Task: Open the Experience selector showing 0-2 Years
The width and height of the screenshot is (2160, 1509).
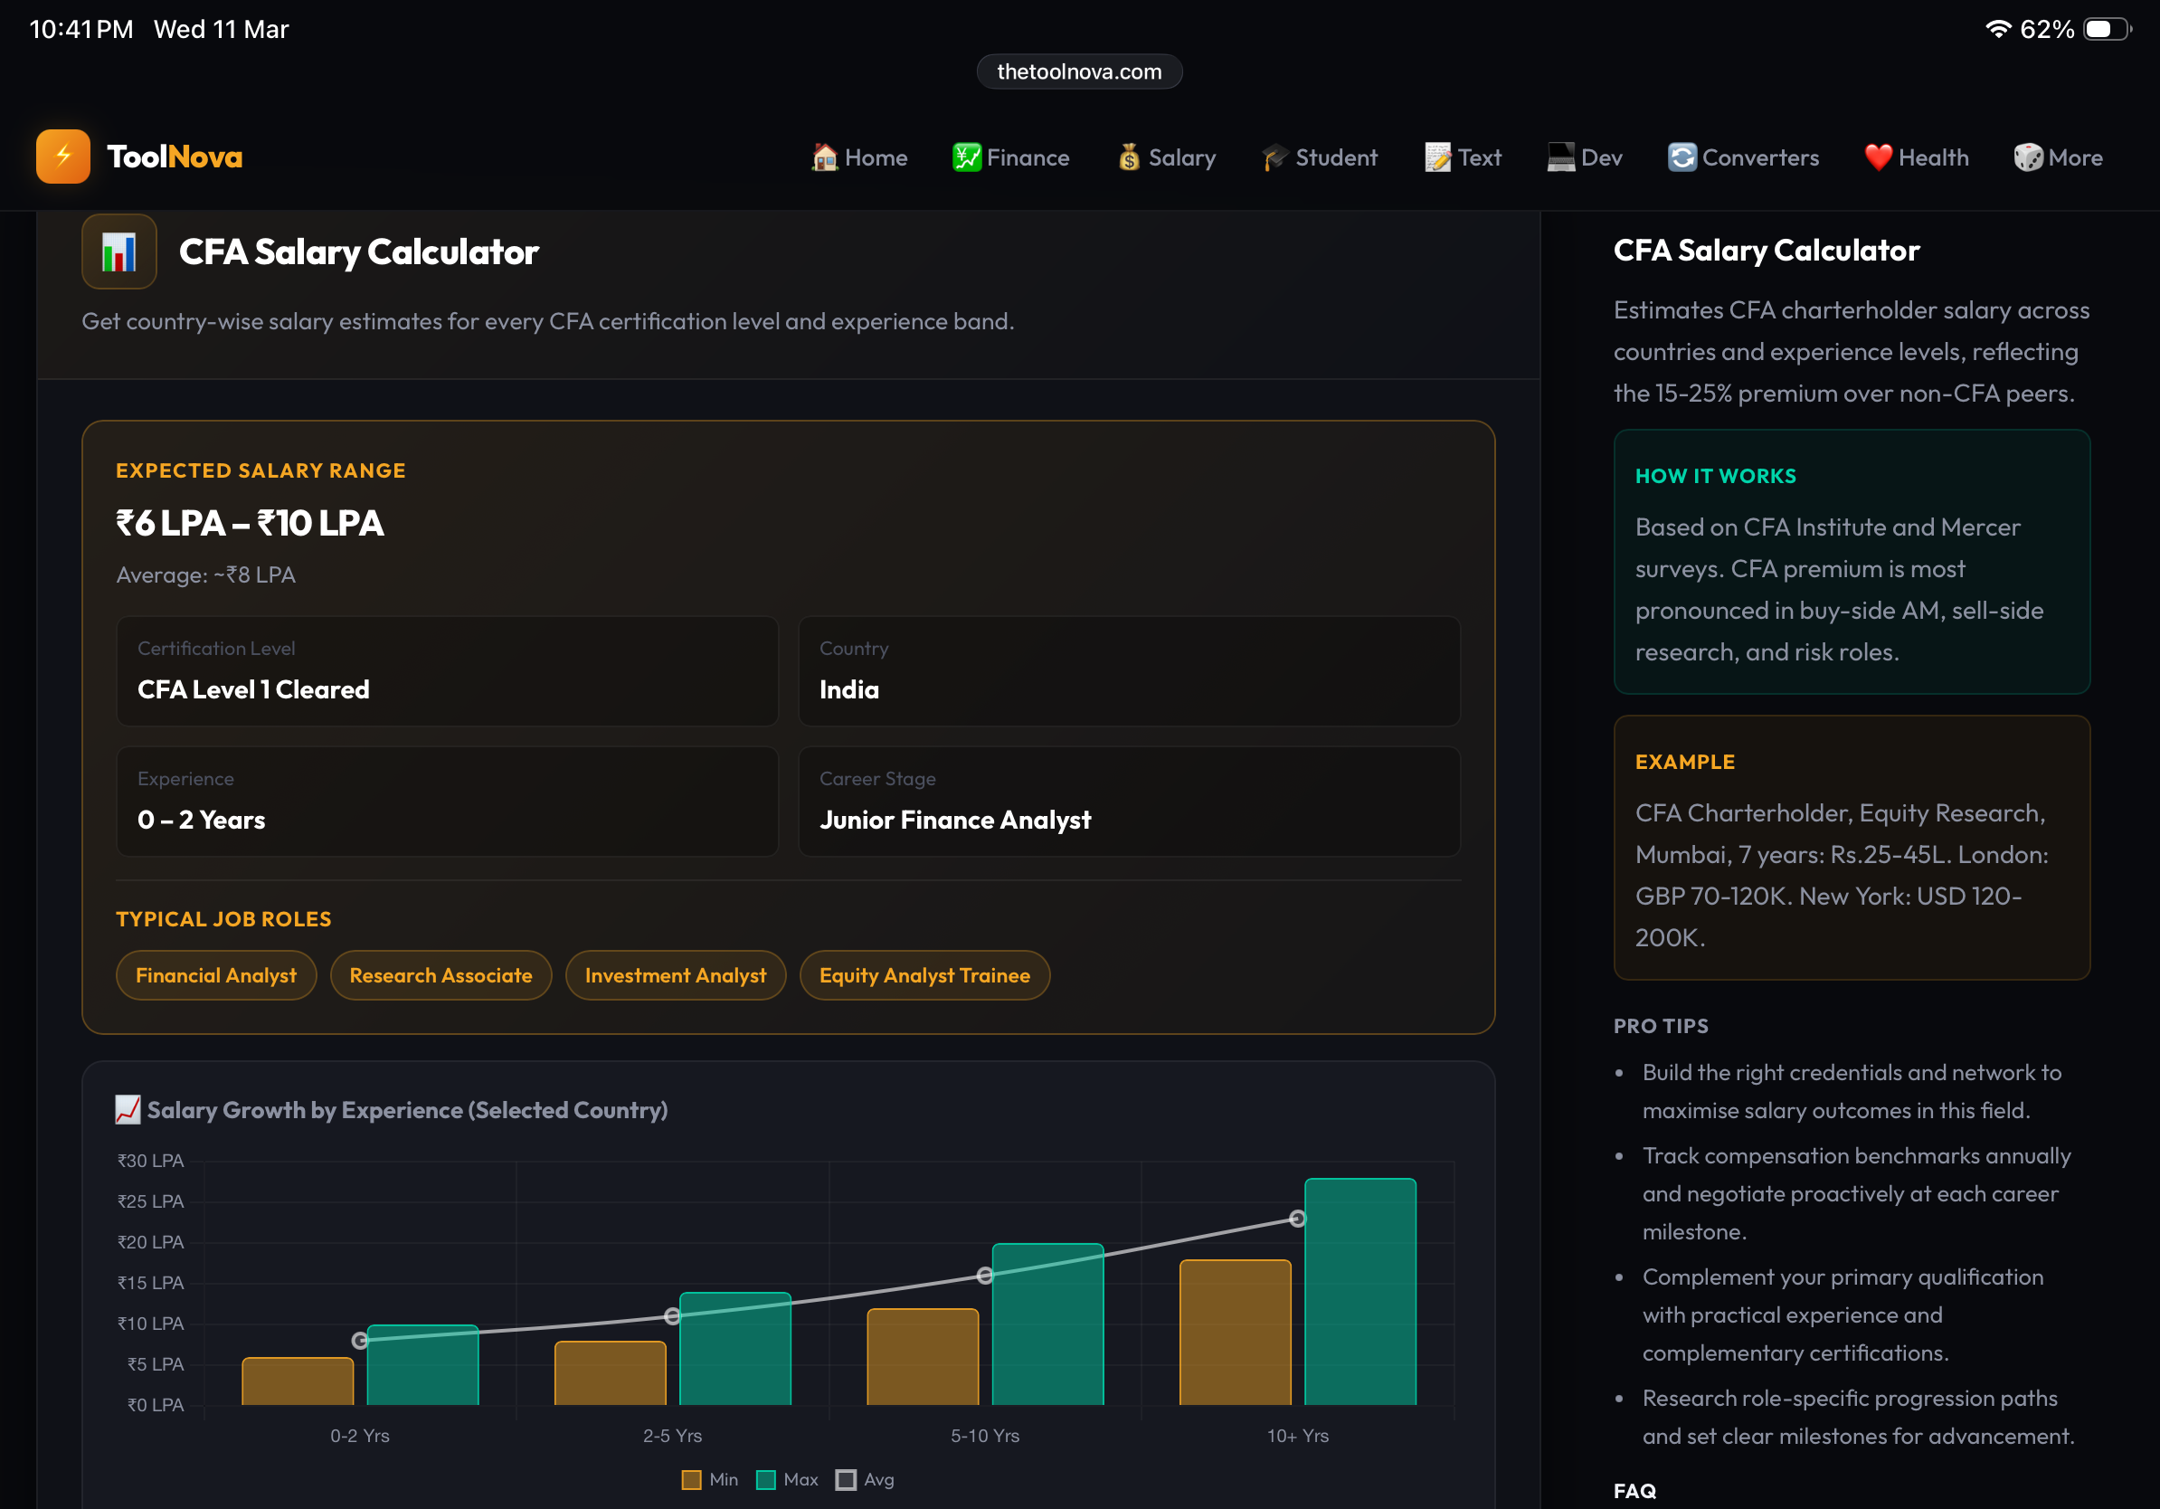Action: 447,802
